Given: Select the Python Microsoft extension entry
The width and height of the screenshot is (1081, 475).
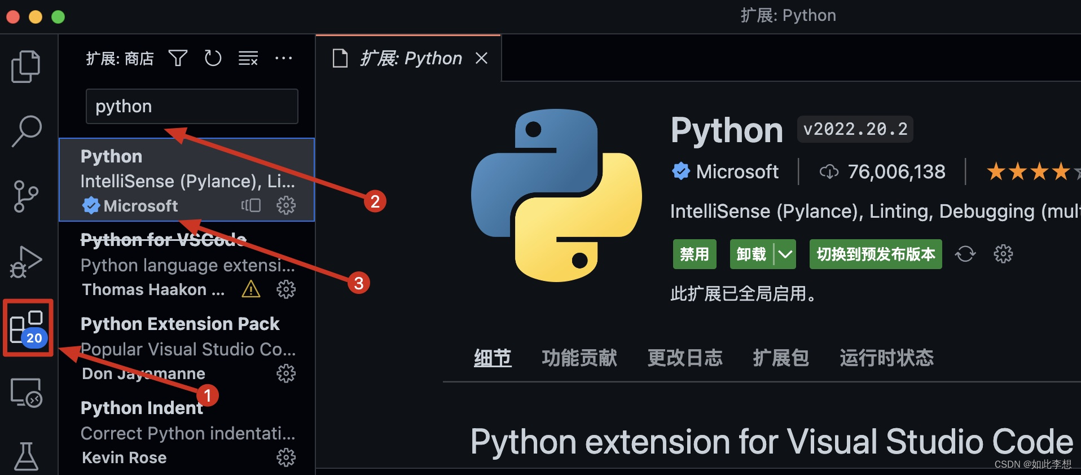Looking at the screenshot, I should tap(187, 180).
